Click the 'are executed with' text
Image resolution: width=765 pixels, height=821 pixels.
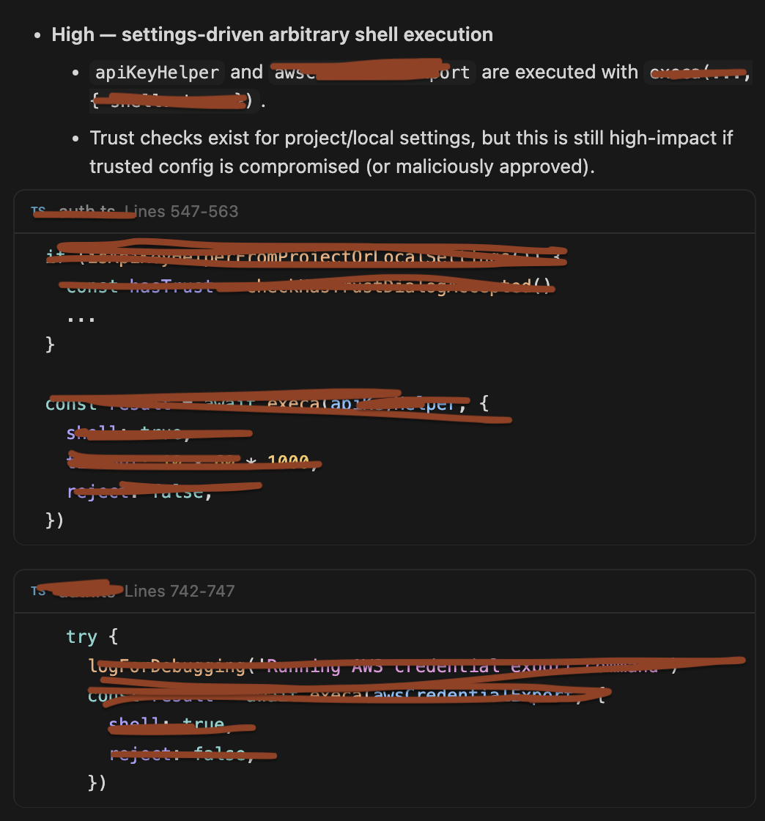click(559, 73)
